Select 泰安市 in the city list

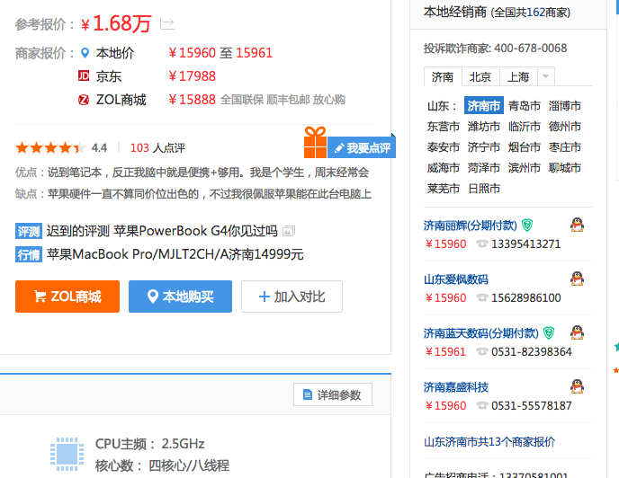pyautogui.click(x=444, y=147)
